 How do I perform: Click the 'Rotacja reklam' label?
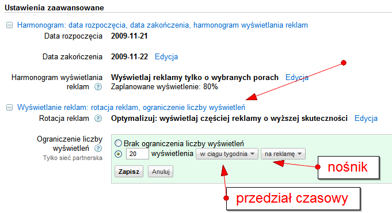[64, 119]
